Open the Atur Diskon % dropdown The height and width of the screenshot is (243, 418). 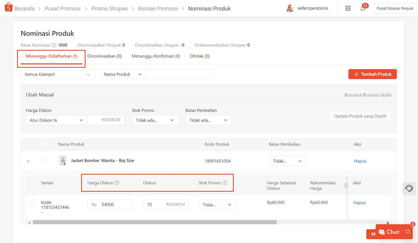click(57, 120)
